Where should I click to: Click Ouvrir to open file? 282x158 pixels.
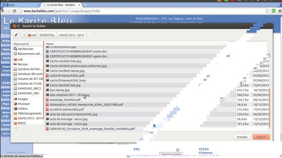click(261, 137)
